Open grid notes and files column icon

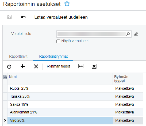click(5, 77)
